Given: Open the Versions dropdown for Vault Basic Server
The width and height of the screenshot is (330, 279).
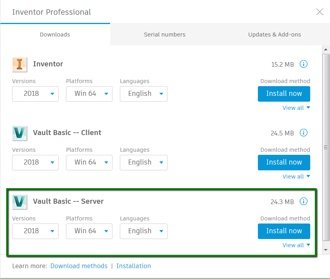Looking at the screenshot, I should [35, 231].
